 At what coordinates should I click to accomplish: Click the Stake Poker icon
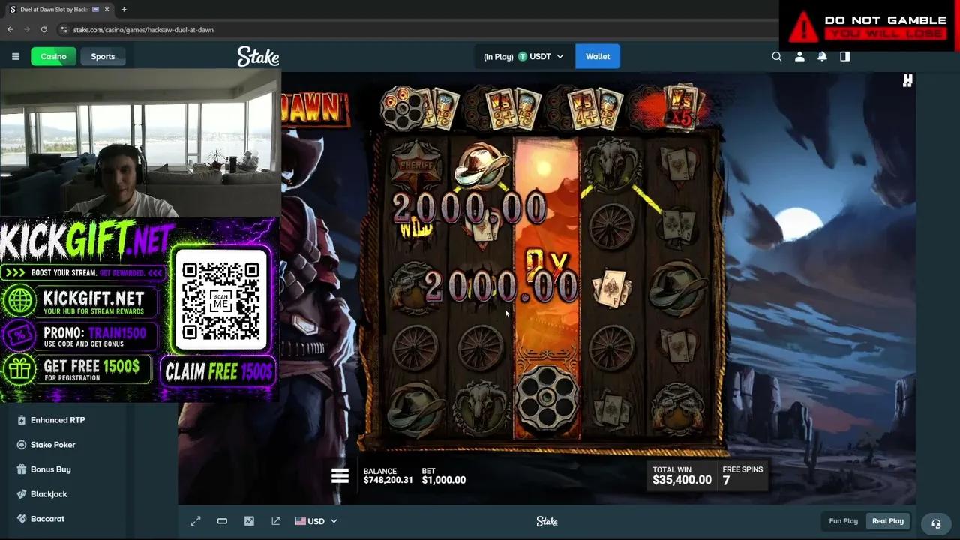pos(22,445)
